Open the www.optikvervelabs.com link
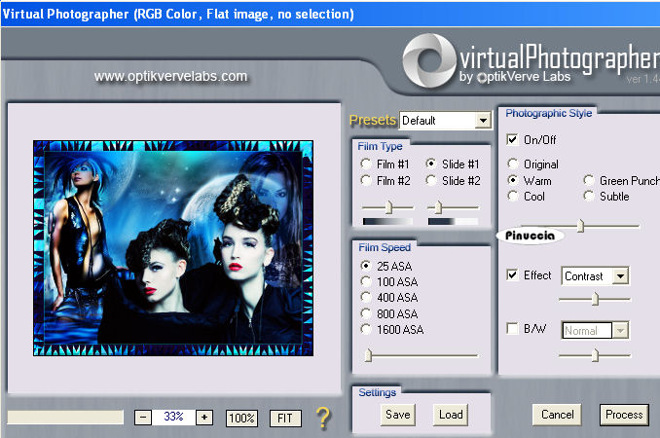 point(170,76)
